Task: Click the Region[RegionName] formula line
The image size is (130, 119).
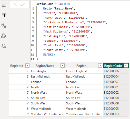Action: pyautogui.click(x=59, y=8)
